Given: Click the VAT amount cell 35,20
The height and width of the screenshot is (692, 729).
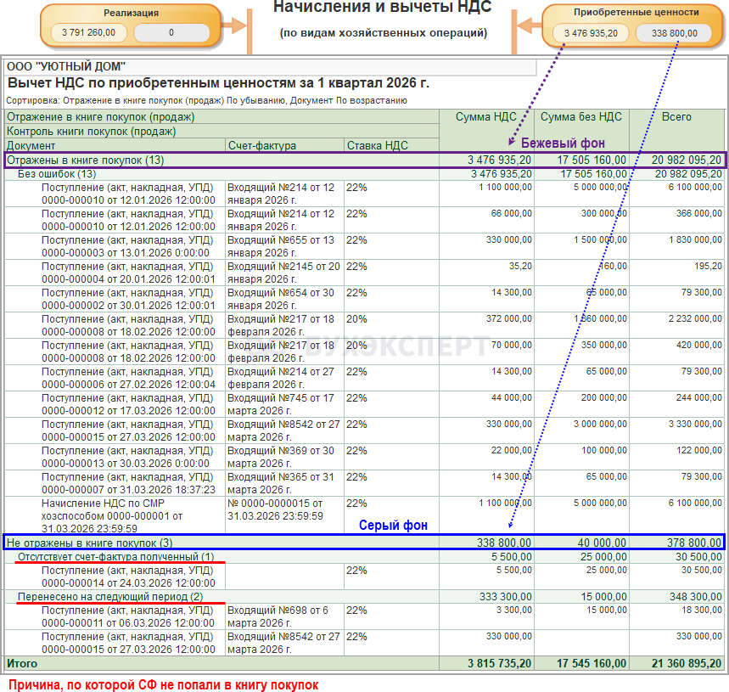Looking at the screenshot, I should 520,266.
